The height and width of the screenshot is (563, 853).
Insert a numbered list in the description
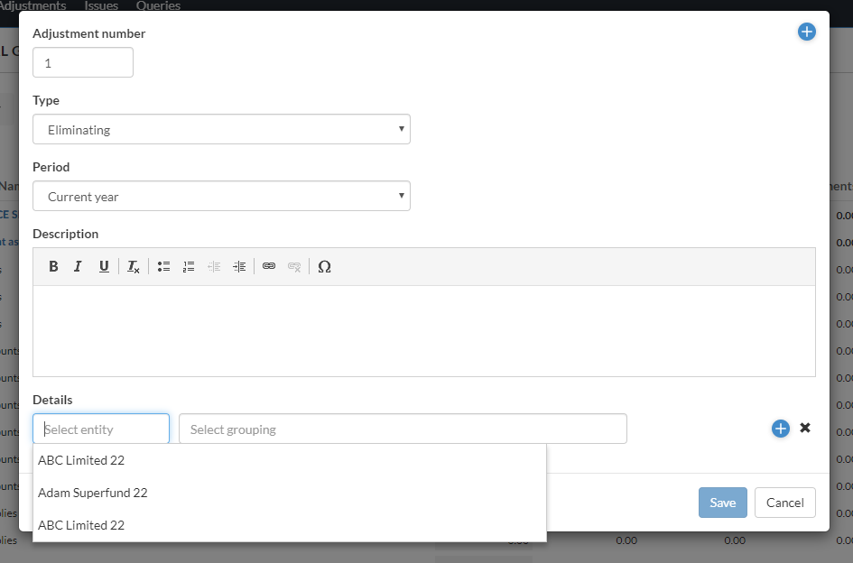click(189, 266)
